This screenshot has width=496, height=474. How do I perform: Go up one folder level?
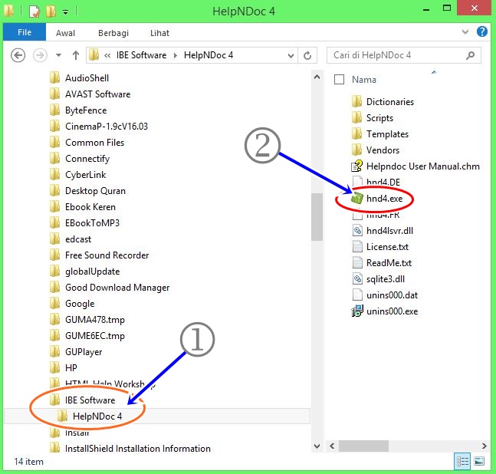[76, 55]
